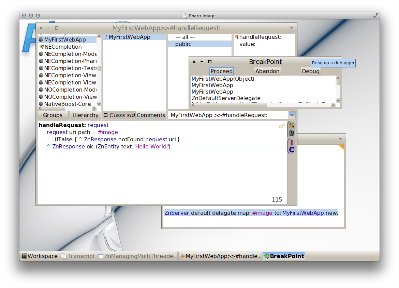Click the Comments button
Image resolution: width=399 pixels, height=288 pixels.
[151, 115]
